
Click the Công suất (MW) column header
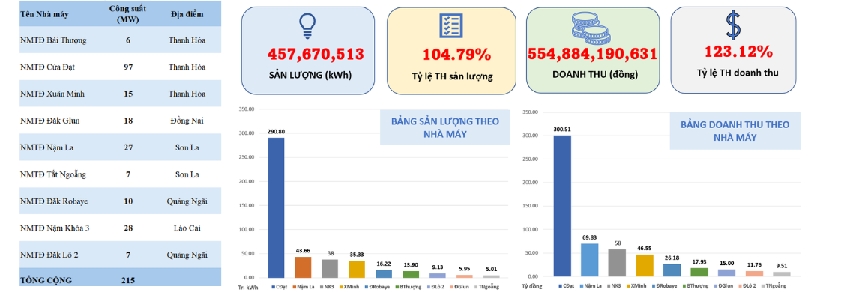pos(127,14)
